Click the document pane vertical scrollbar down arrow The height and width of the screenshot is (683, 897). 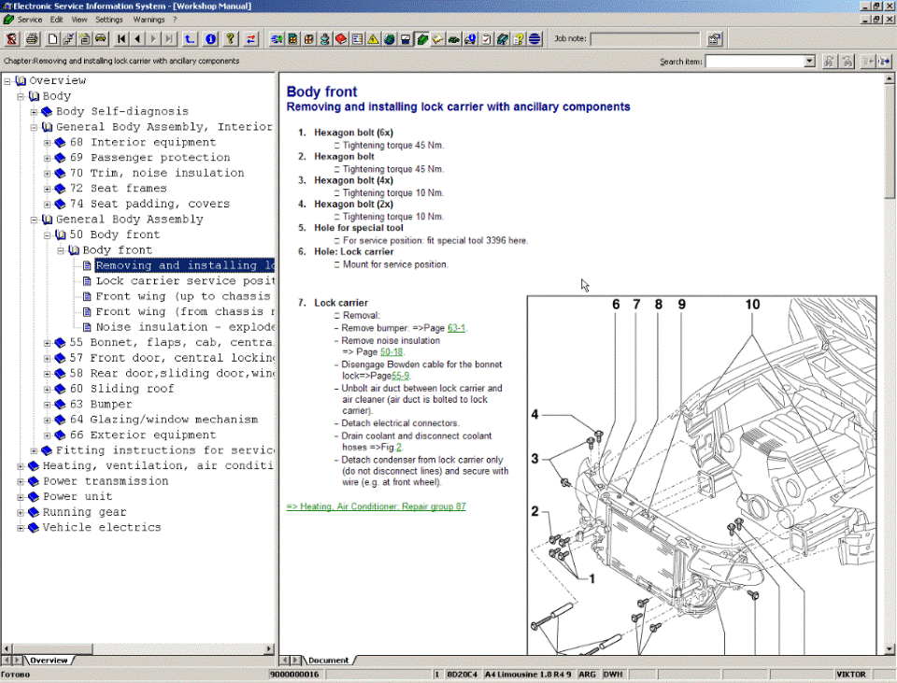(x=889, y=648)
